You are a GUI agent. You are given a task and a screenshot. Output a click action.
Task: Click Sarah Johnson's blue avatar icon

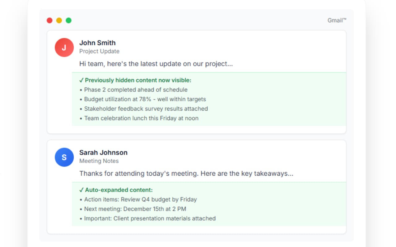[x=64, y=157]
